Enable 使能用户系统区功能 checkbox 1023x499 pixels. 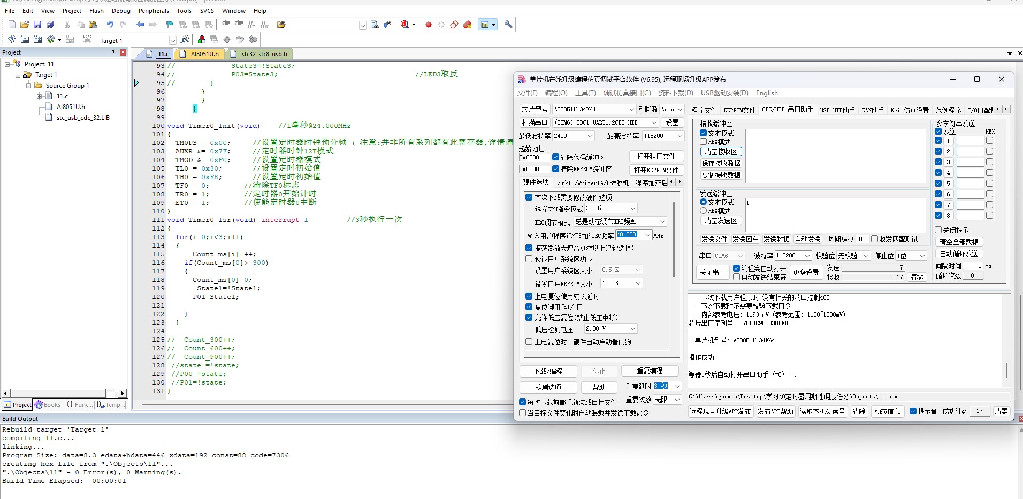(x=529, y=259)
